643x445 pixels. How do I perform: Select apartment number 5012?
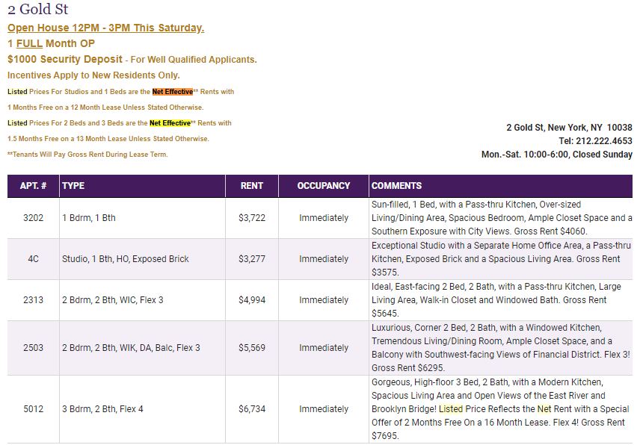click(x=33, y=409)
